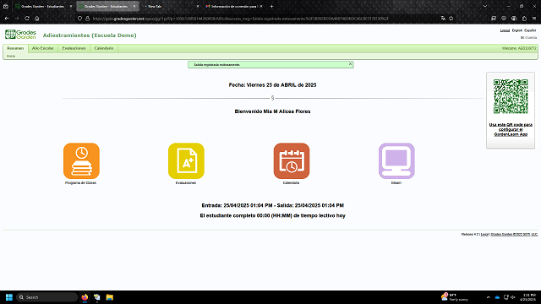This screenshot has height=304, width=541.
Task: Click the Inicio breadcrumb link
Action: pos(11,57)
